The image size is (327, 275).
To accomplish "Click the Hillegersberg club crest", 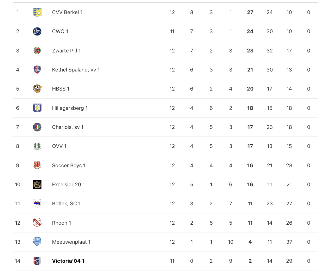I will coord(37,108).
